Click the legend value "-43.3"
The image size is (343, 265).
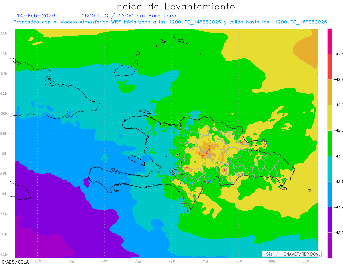coord(339,233)
